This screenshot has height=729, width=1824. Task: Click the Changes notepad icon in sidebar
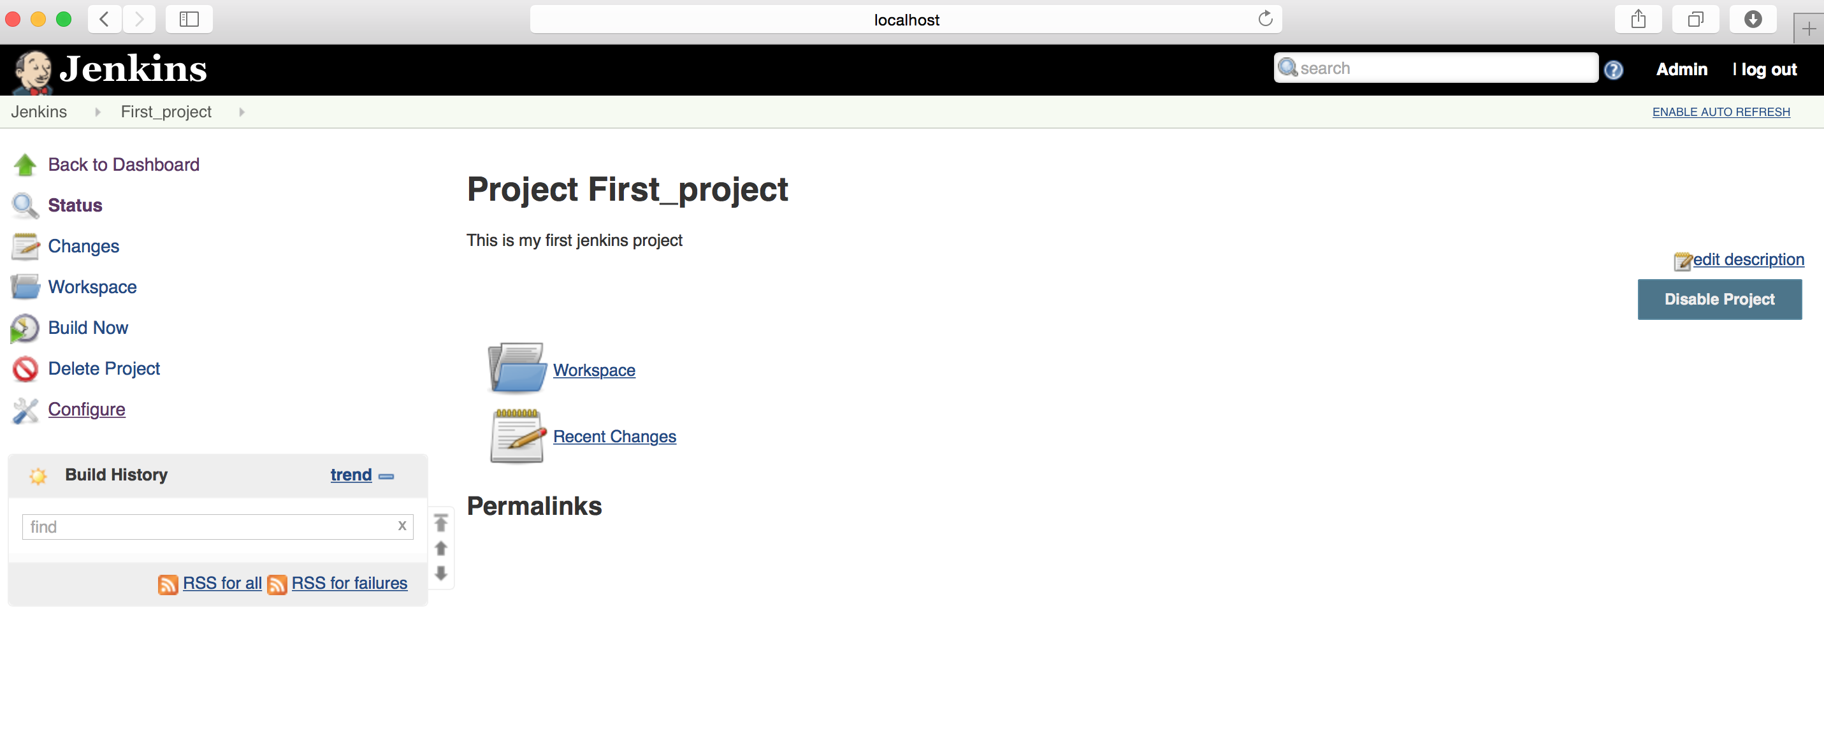(25, 247)
